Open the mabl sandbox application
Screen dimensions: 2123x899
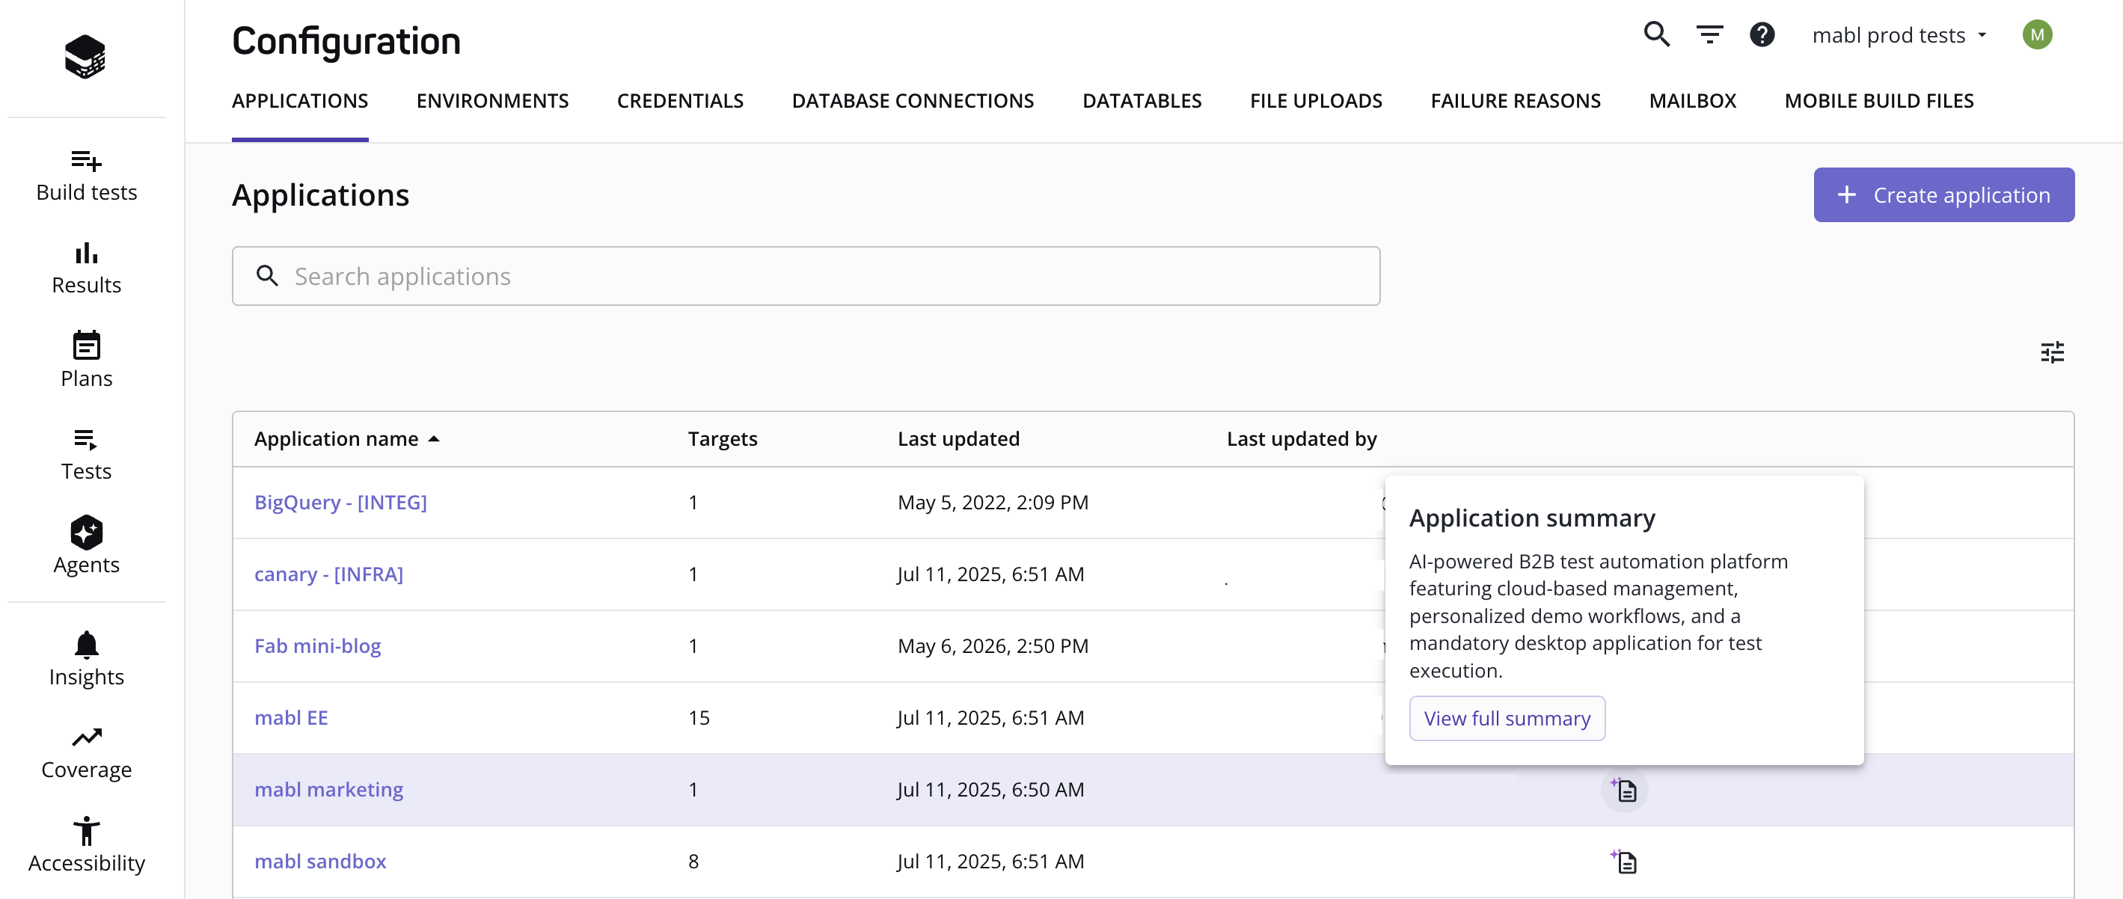pyautogui.click(x=319, y=861)
